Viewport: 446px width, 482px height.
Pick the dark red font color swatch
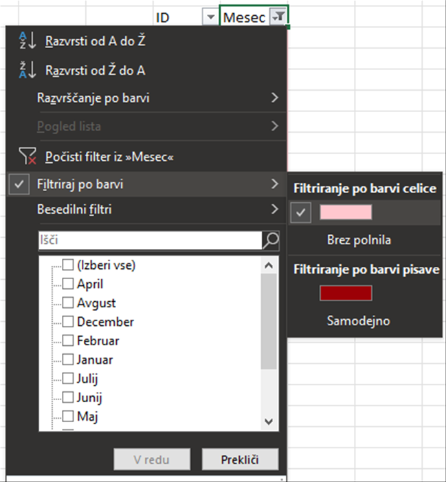coord(346,293)
